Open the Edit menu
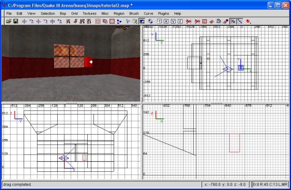Viewport: 291px width, 190px height. point(19,14)
